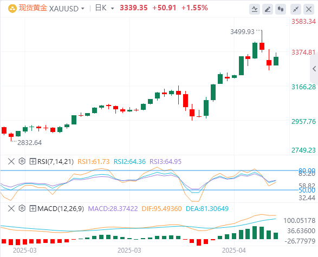Open RSI indicator settings hexagon icon
Viewport: 318px width, 257px height.
22,161
